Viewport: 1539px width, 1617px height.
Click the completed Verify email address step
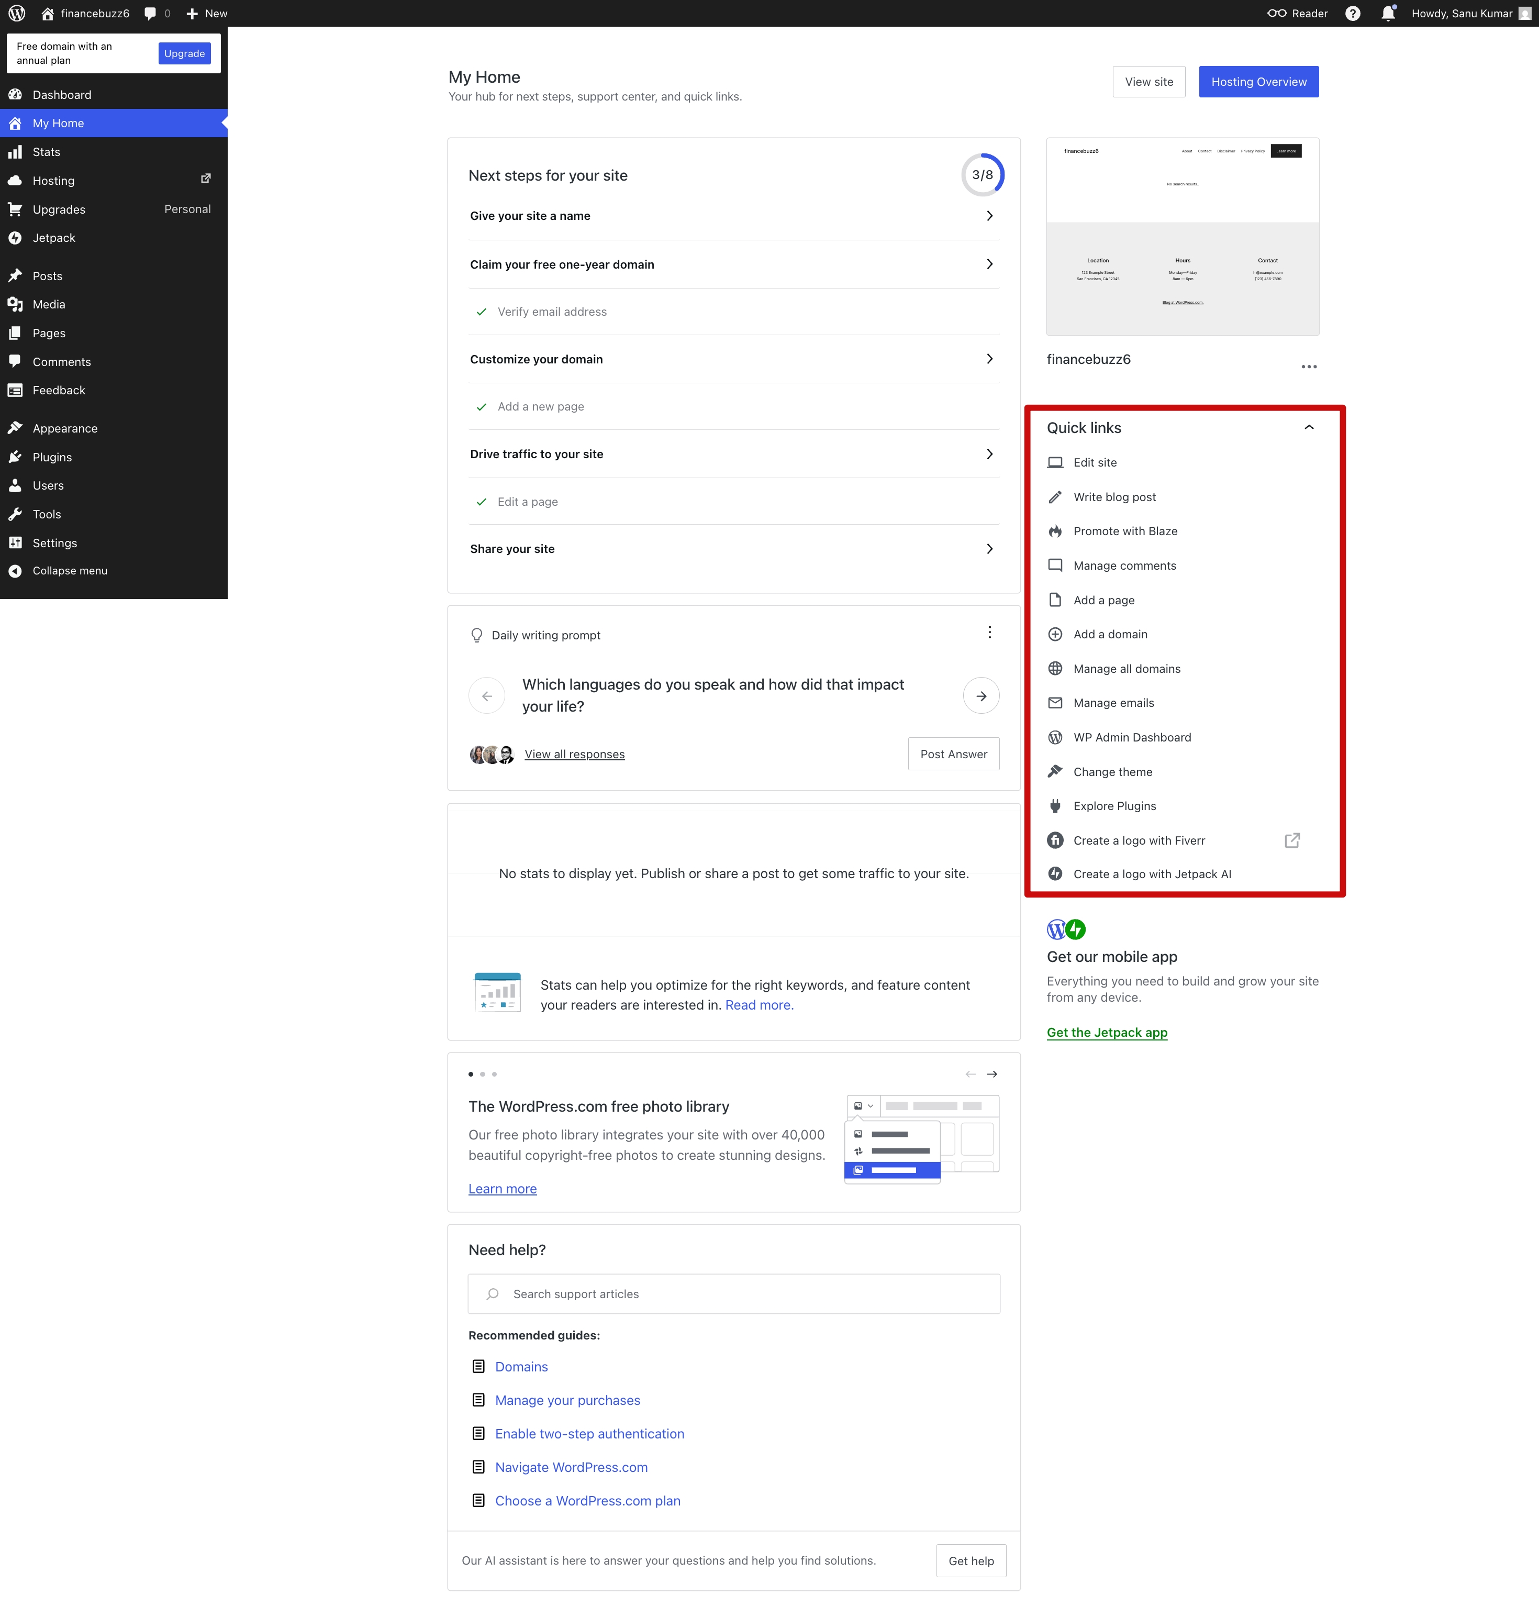click(x=733, y=312)
